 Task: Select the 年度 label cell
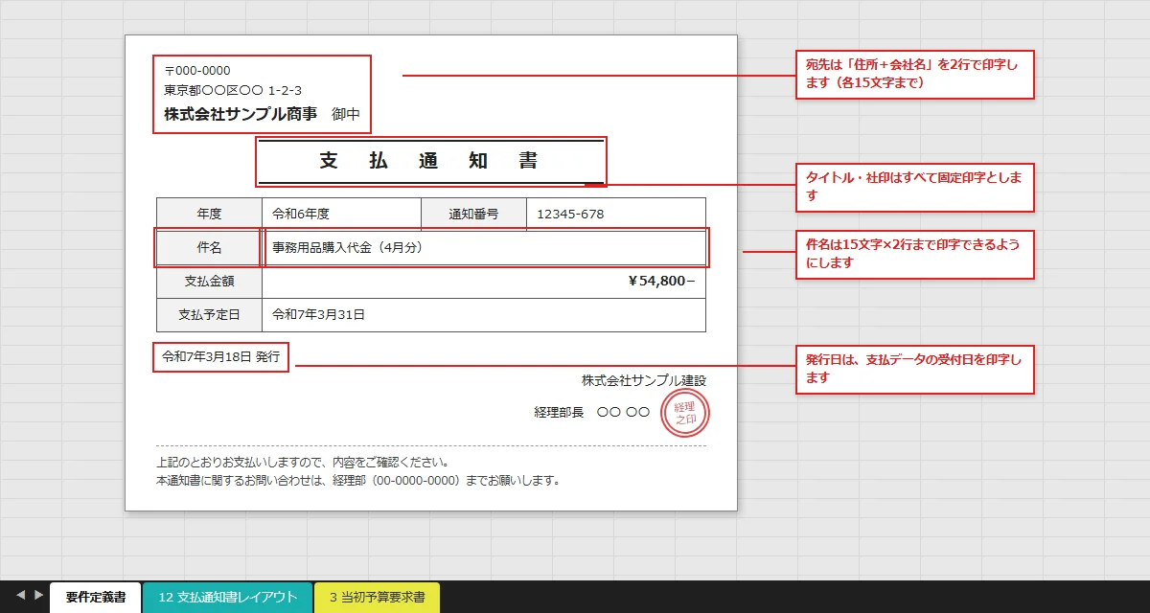pyautogui.click(x=209, y=214)
